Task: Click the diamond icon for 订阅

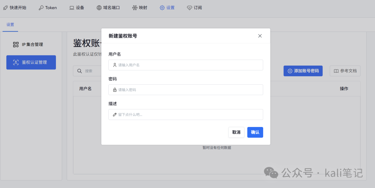Action: 189,8
